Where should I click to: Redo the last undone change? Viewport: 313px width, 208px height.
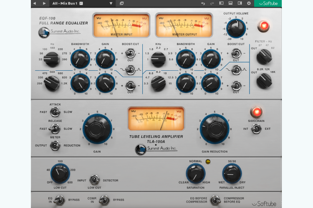click(x=212, y=3)
